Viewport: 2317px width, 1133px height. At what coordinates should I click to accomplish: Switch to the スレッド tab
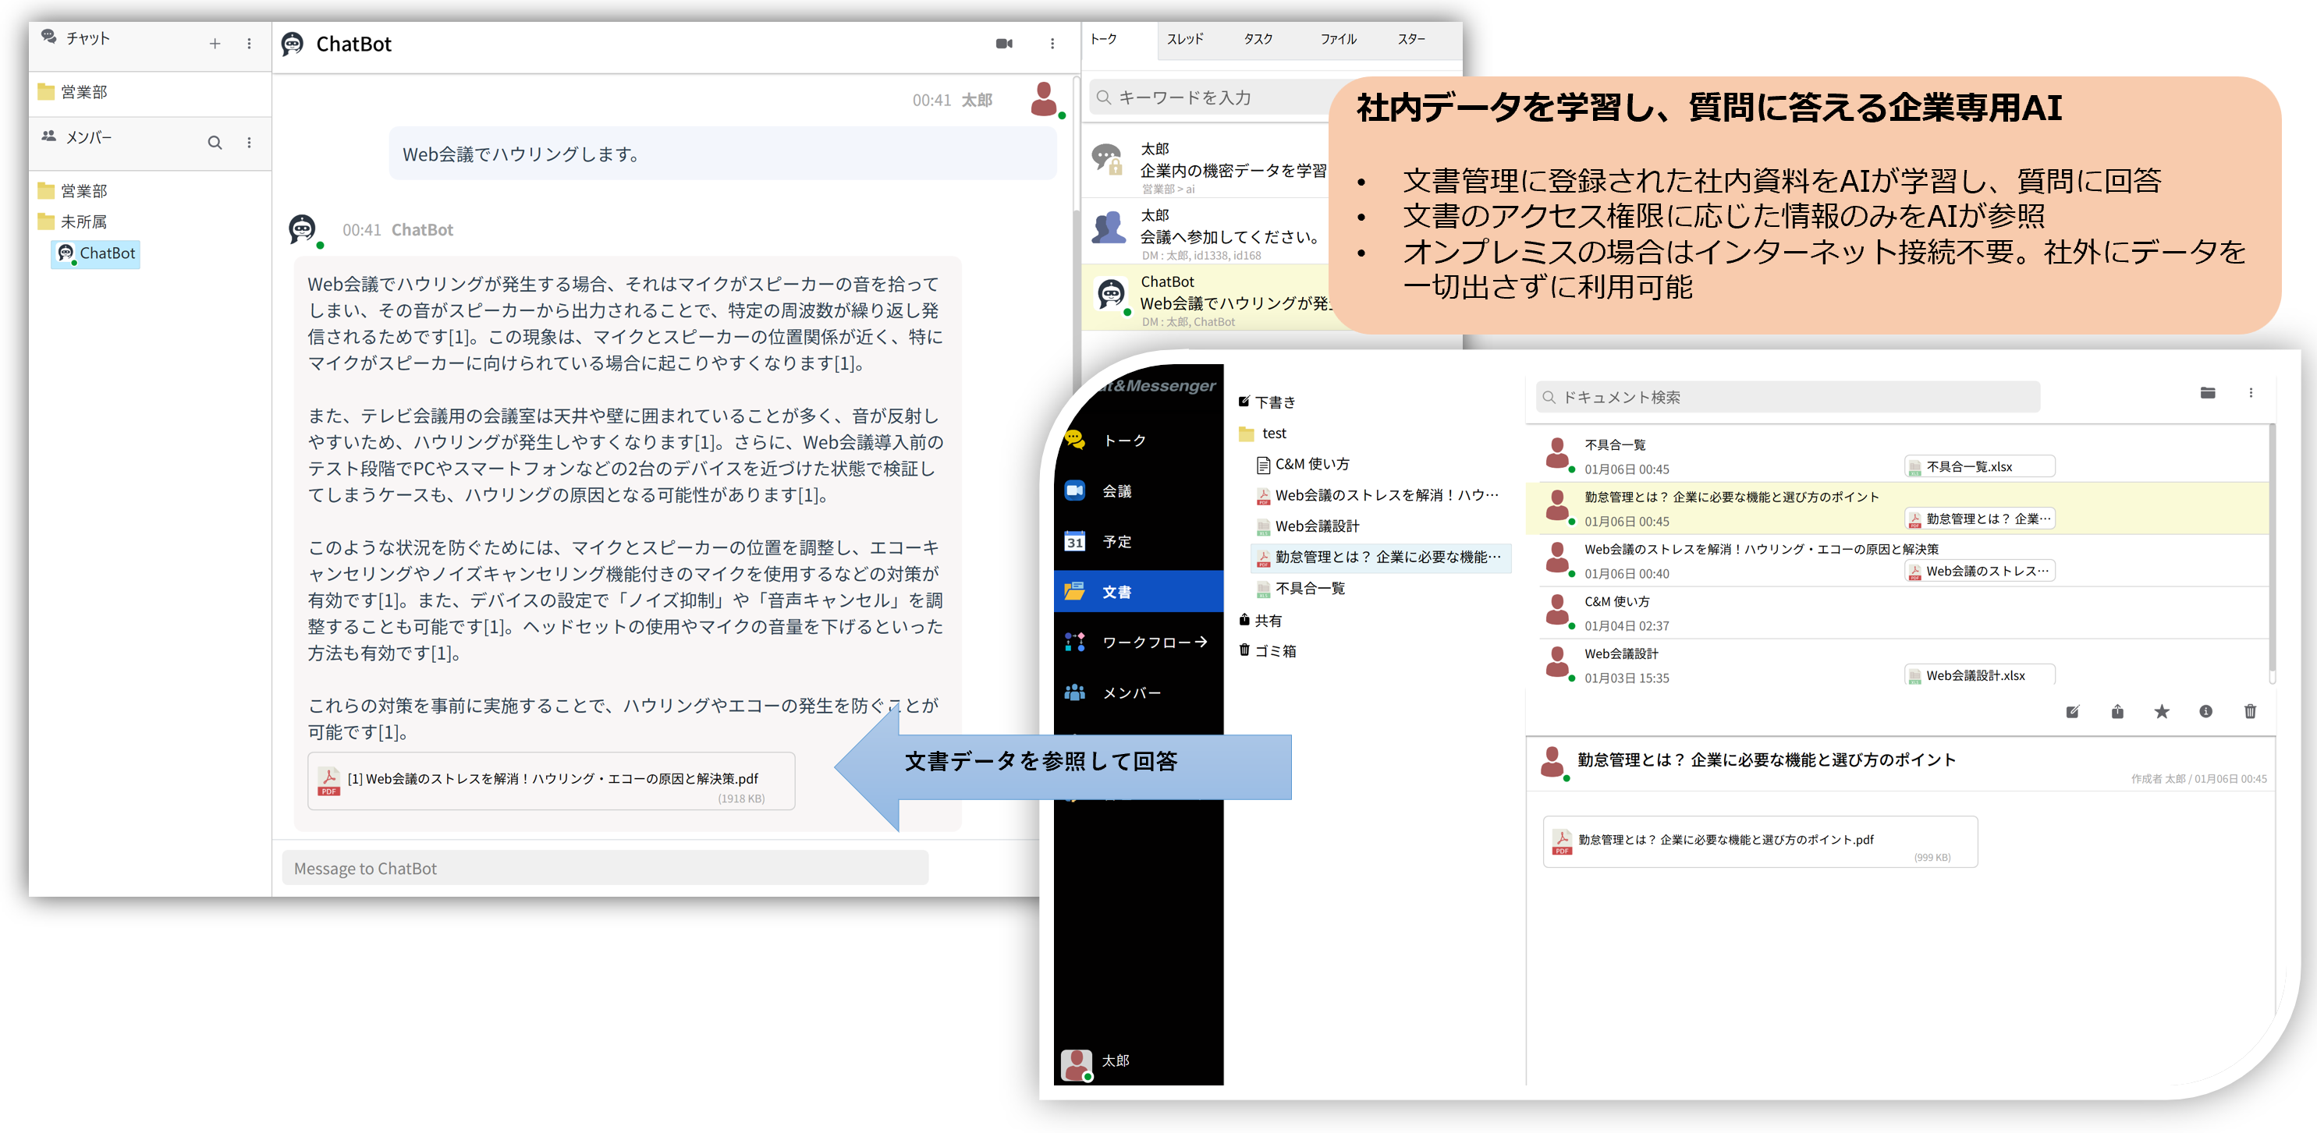point(1184,39)
